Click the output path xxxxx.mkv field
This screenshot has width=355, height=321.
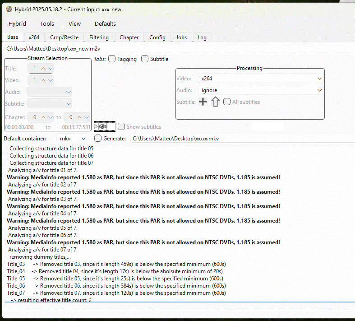[x=241, y=139]
